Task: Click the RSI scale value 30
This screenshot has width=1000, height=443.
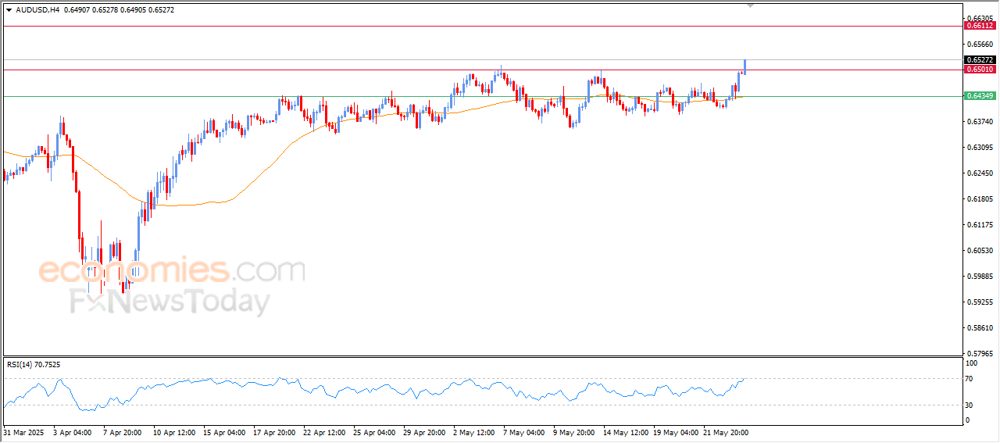Action: [970, 405]
